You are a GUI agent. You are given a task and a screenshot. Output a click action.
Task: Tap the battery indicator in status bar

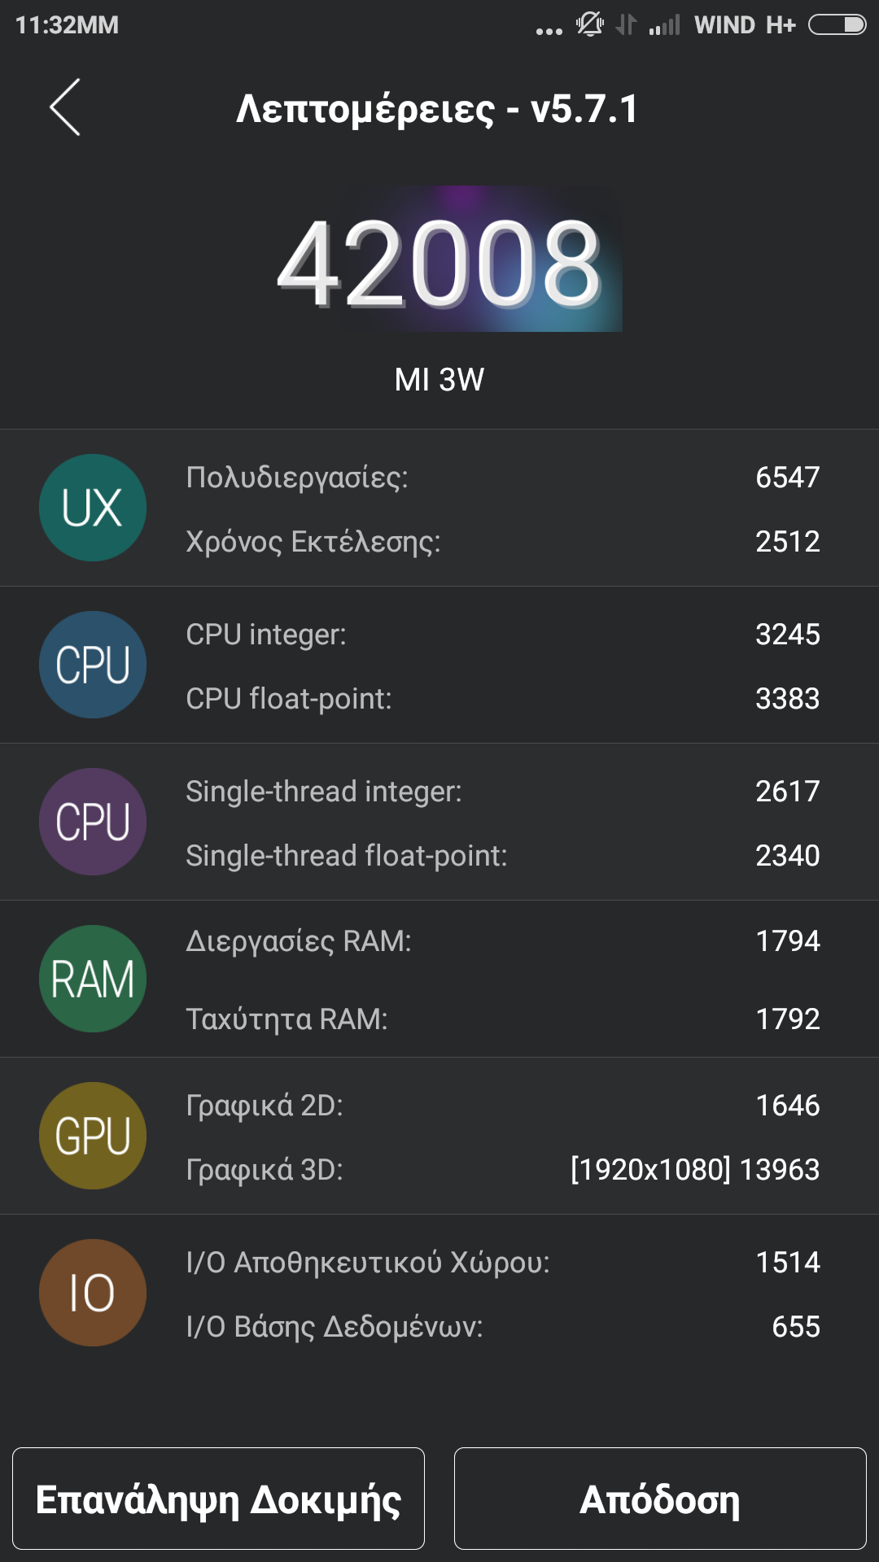click(837, 25)
